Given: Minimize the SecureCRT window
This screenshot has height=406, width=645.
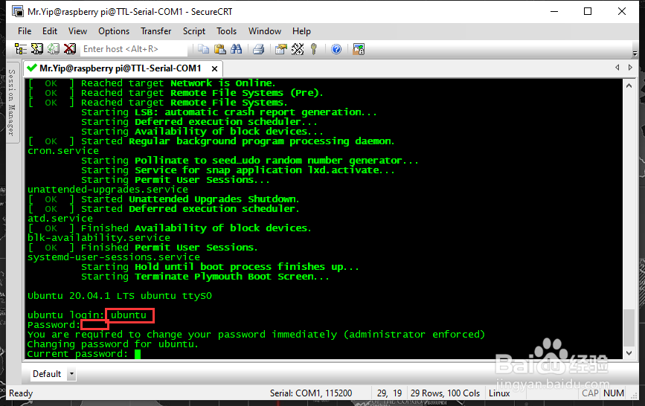Looking at the screenshot, I should click(554, 11).
